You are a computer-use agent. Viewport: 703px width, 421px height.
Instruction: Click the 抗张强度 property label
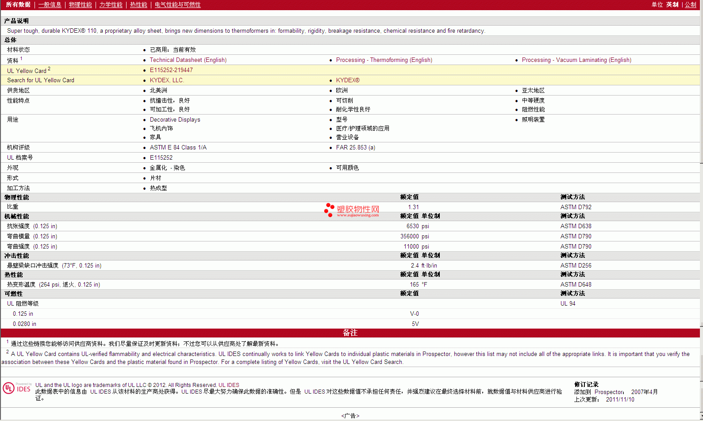coord(19,226)
